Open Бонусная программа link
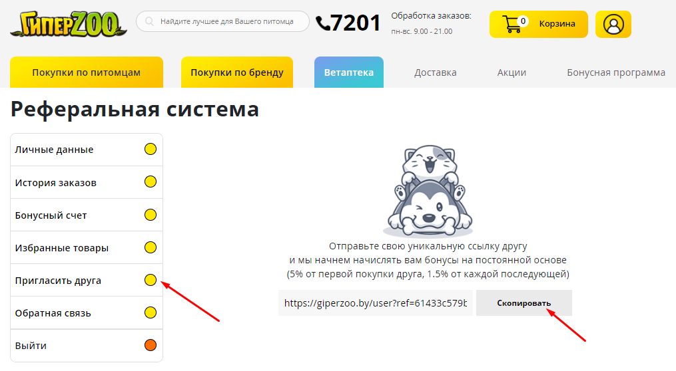The width and height of the screenshot is (676, 371). click(615, 72)
